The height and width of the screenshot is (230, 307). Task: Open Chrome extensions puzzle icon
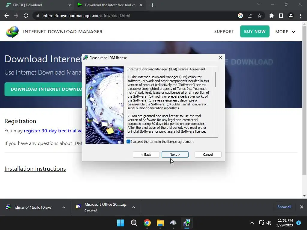coord(272,16)
